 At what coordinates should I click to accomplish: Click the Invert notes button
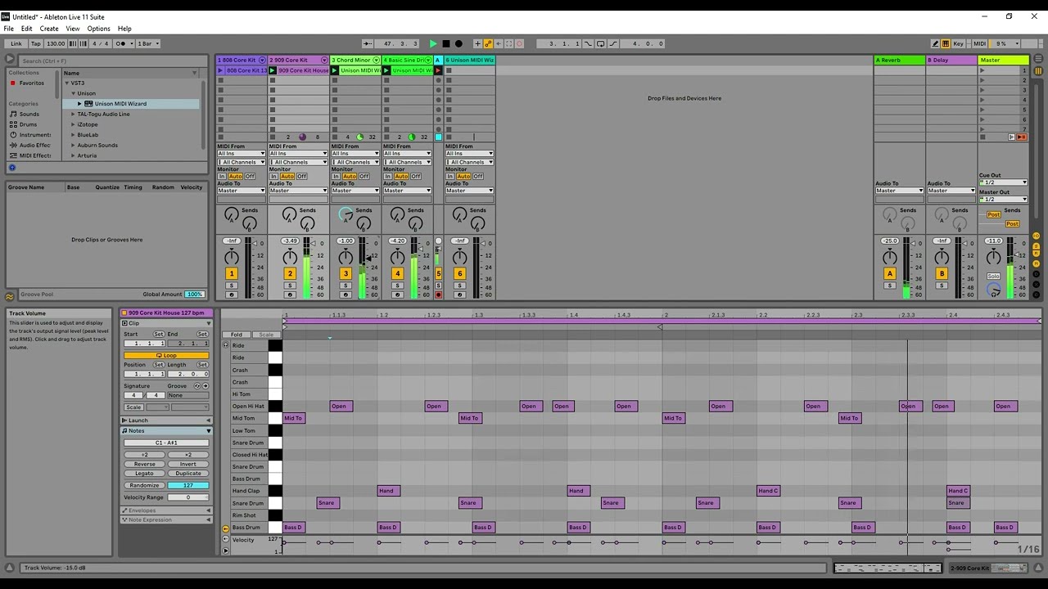tap(188, 465)
